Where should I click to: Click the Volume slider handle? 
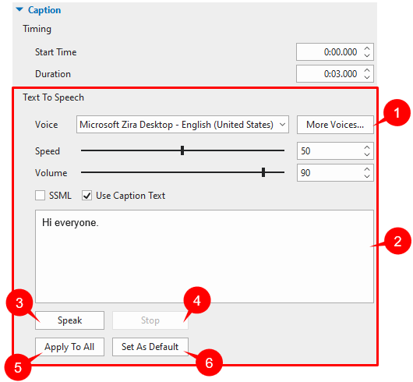(x=263, y=172)
